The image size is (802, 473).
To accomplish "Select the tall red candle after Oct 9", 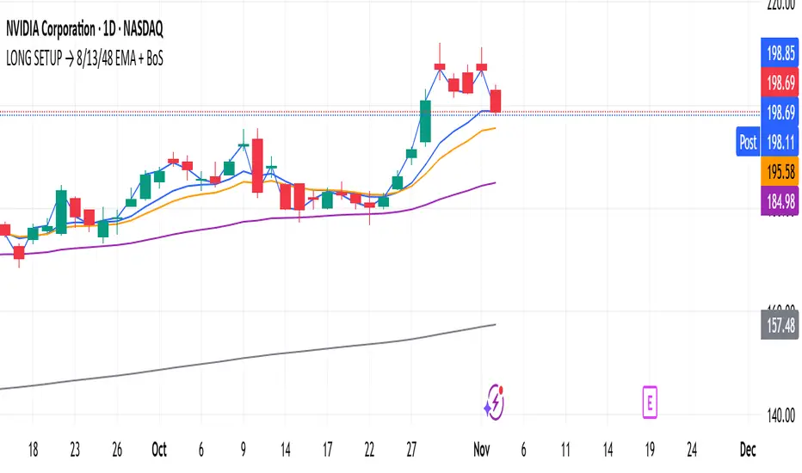I will point(257,166).
